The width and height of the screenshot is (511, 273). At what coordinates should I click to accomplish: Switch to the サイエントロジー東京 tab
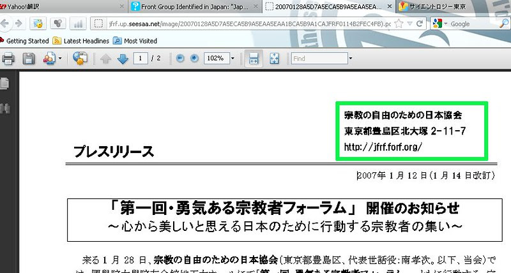click(453, 6)
